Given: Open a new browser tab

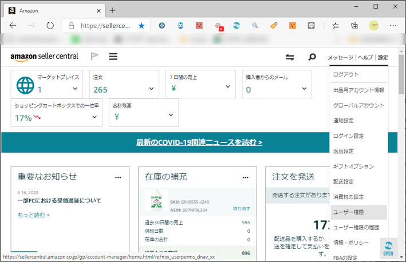Looking at the screenshot, I should pyautogui.click(x=112, y=11).
